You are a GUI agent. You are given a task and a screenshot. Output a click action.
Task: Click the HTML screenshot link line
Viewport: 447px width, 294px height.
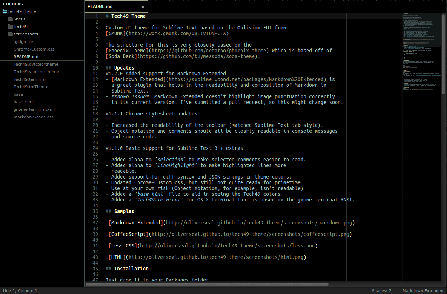[206, 257]
